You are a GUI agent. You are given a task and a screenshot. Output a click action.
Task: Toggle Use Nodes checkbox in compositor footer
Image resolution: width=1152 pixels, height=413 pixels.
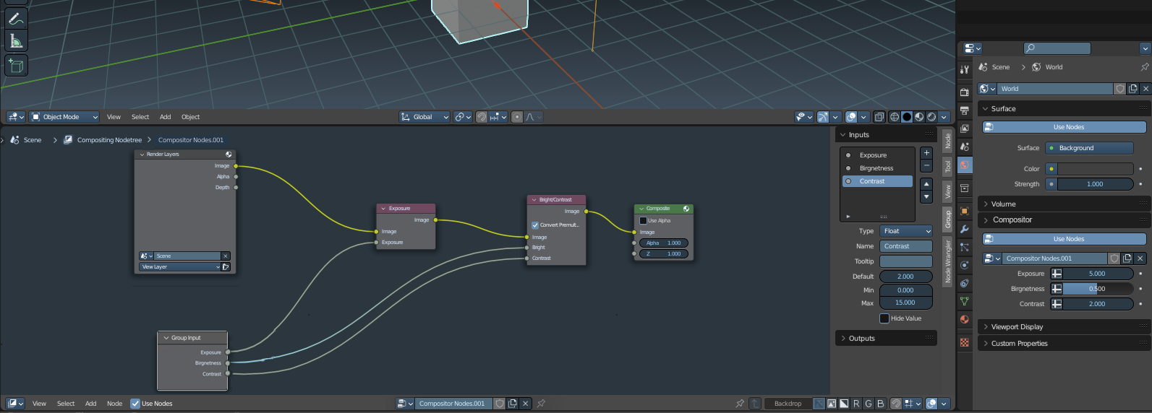tap(135, 404)
